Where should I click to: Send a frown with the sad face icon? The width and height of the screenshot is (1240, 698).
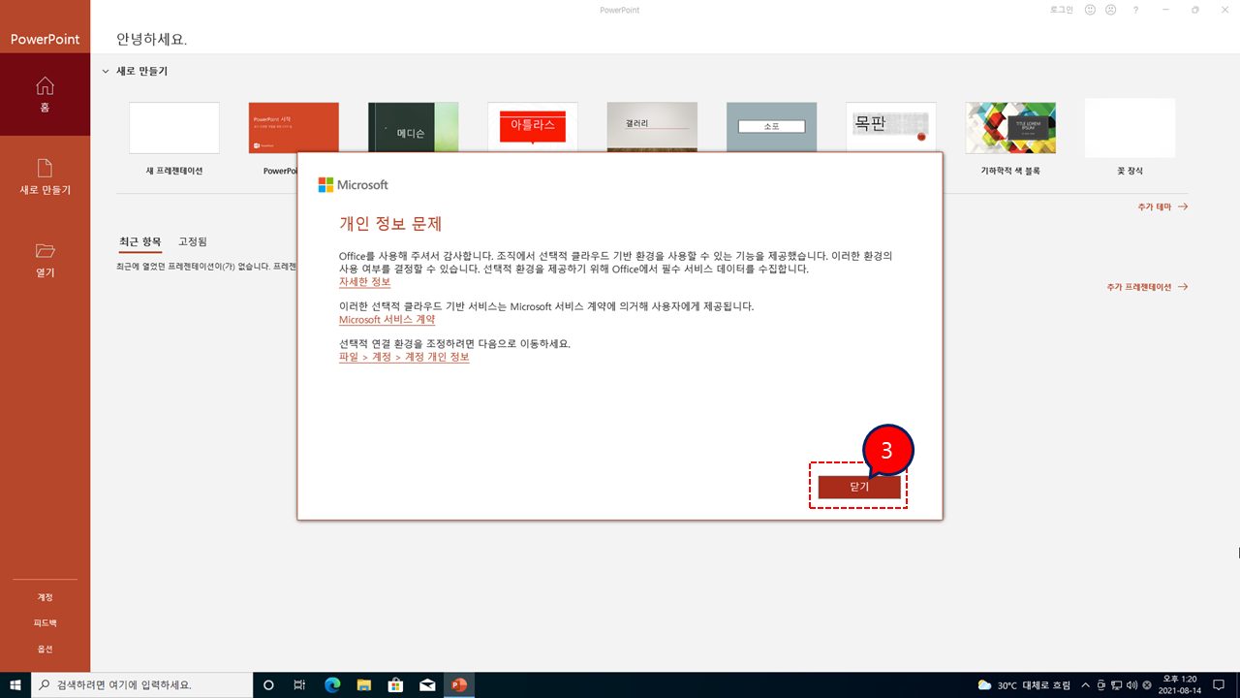pyautogui.click(x=1110, y=10)
